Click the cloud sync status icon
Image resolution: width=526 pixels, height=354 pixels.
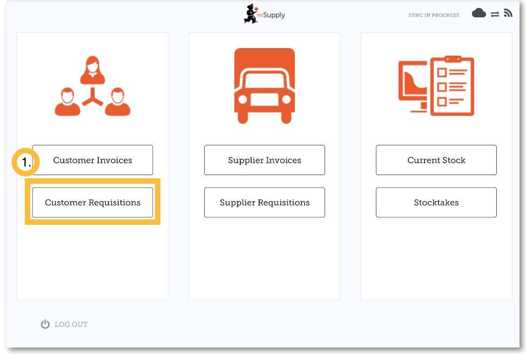pos(478,14)
